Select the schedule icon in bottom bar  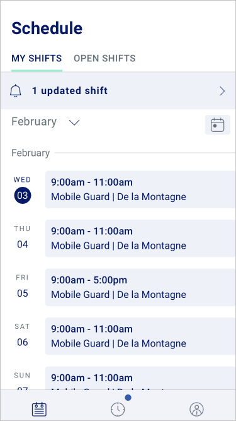point(39,410)
